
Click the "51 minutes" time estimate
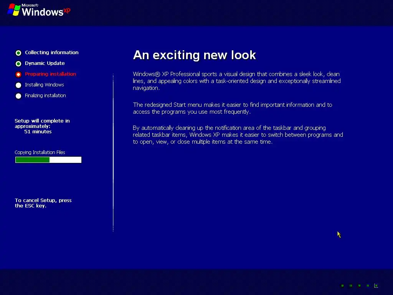38,132
